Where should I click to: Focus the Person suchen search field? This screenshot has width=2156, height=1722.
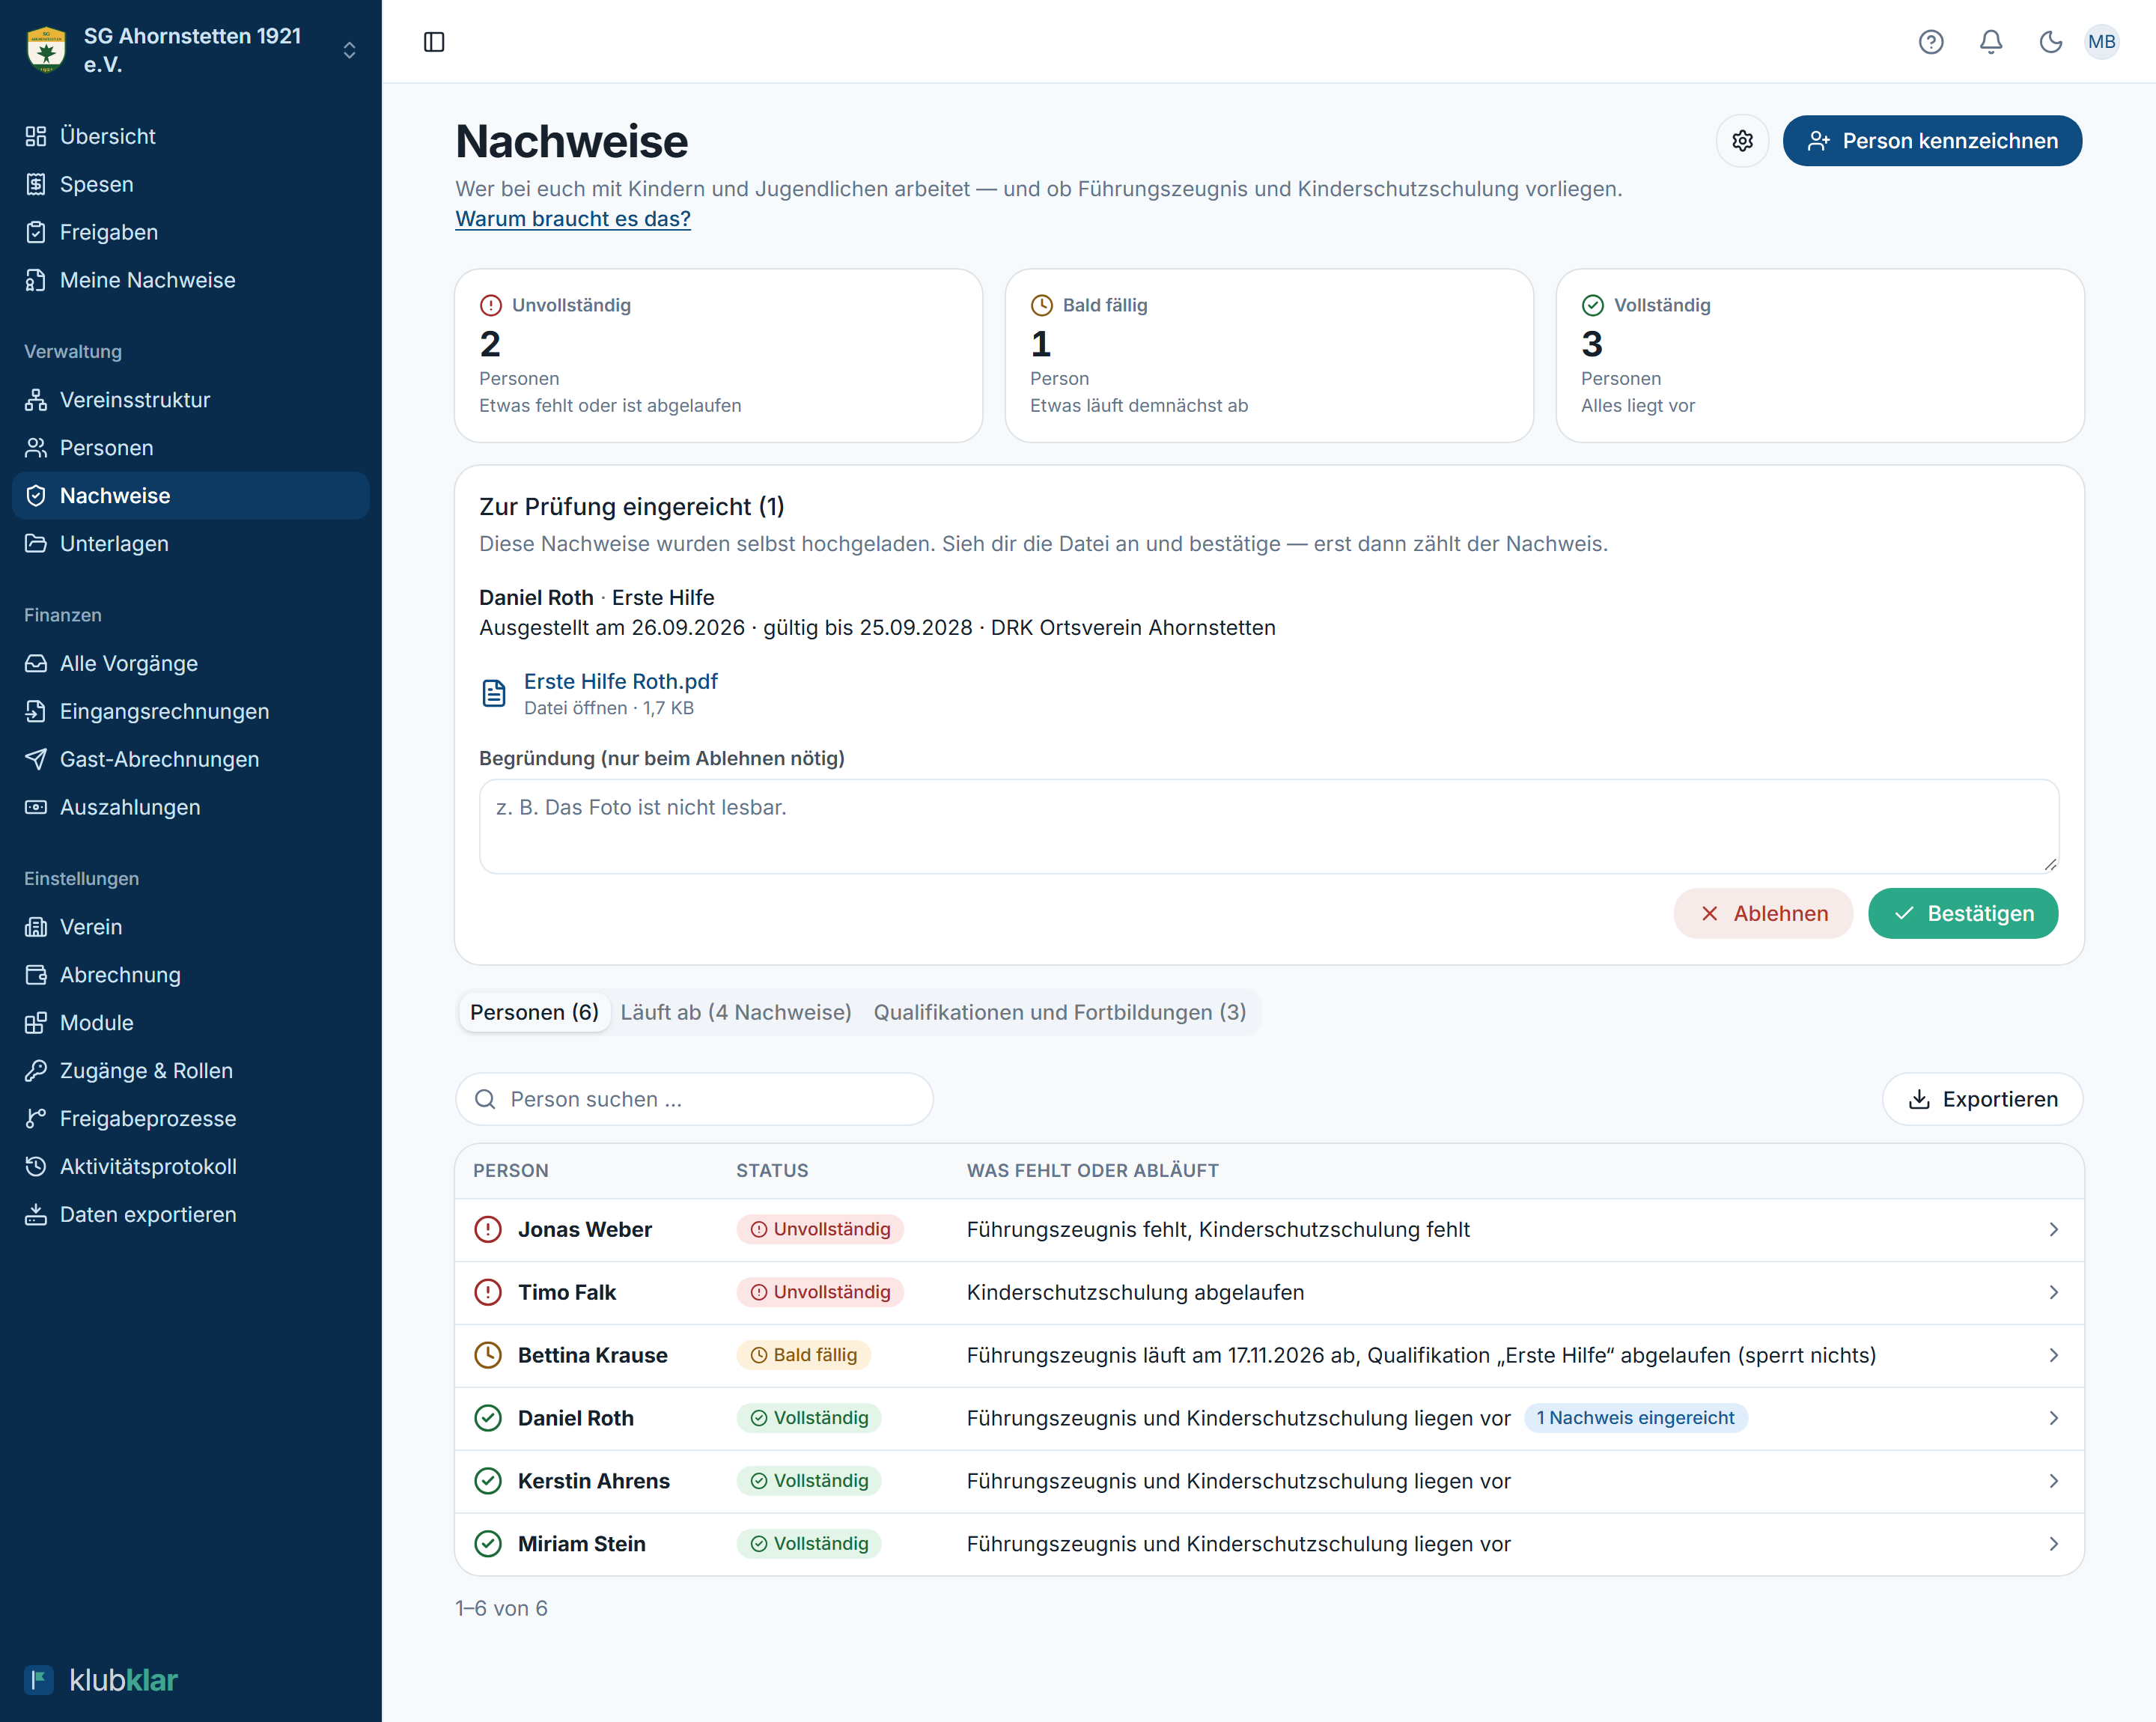pyautogui.click(x=694, y=1100)
